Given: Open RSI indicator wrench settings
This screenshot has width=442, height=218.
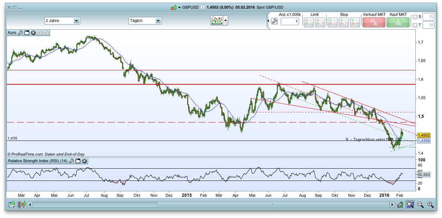Looking at the screenshot, I should pyautogui.click(x=71, y=161).
